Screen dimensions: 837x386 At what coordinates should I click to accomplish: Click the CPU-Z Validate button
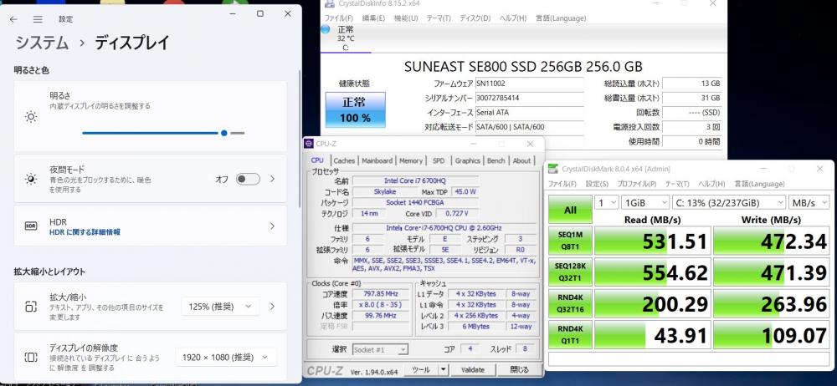pyautogui.click(x=472, y=369)
